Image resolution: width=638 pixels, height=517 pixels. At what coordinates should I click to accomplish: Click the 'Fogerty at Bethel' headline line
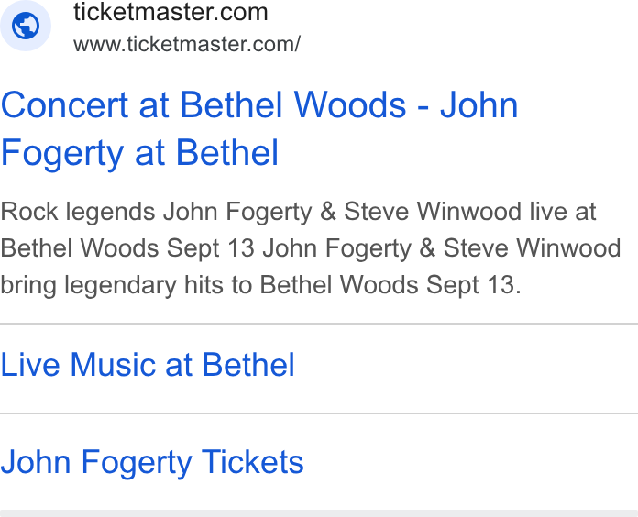[x=139, y=152]
